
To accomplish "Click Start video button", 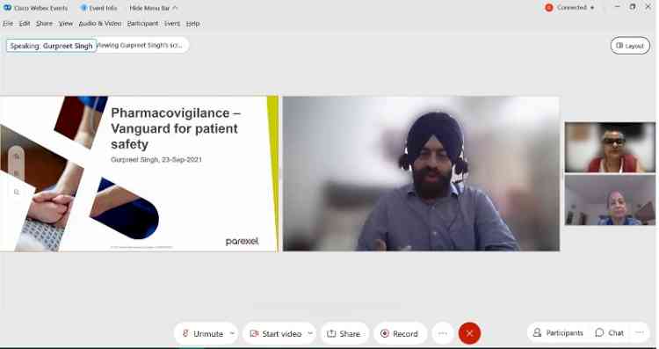I will pos(276,333).
